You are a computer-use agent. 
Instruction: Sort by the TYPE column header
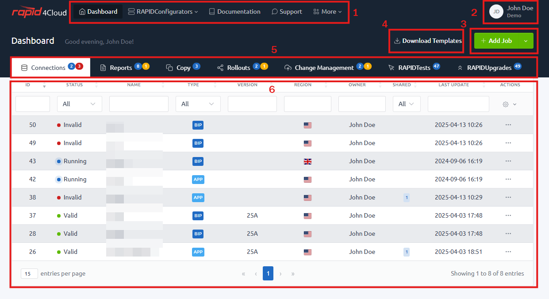tap(193, 84)
